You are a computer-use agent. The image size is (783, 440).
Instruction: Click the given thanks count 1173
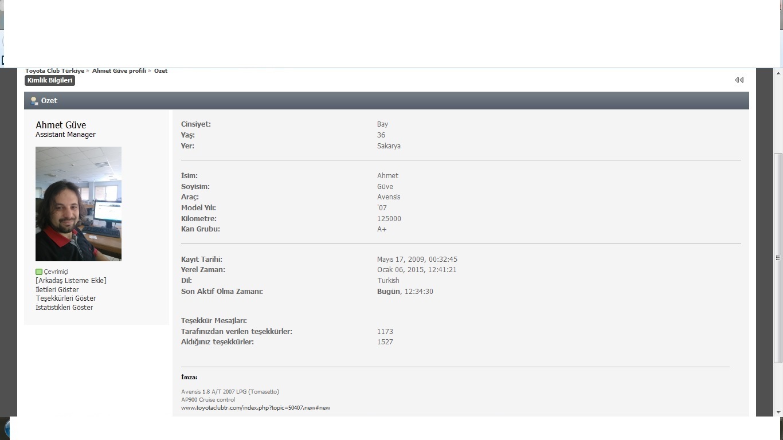pyautogui.click(x=385, y=332)
